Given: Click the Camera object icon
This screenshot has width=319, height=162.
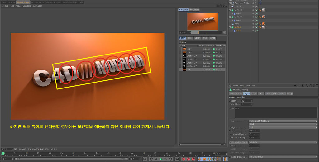Looking at the screenshot, I should click(232, 7).
